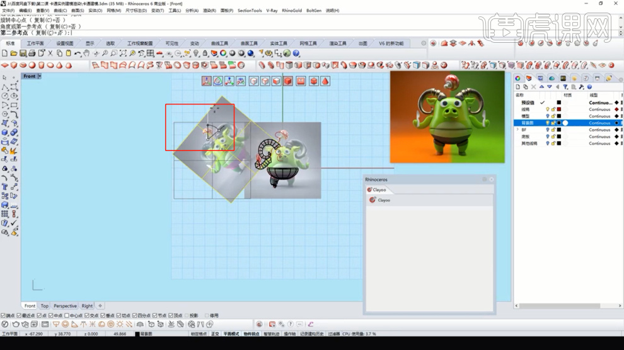Toggle the 垂点 osnap checkbox

tap(103, 315)
